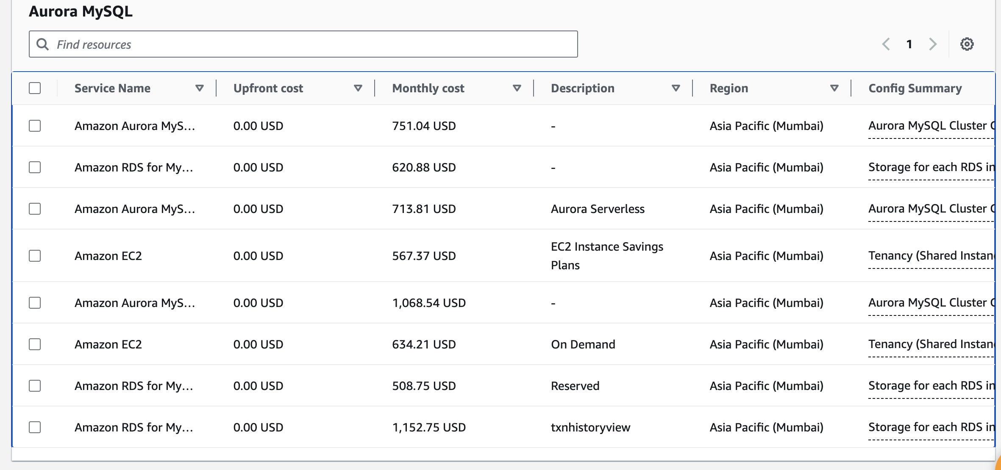Open Service Name column sort dropdown

click(199, 88)
